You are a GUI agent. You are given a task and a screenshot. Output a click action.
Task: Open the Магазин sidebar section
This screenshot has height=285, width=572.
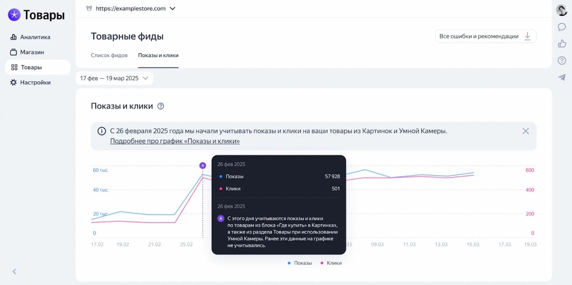pyautogui.click(x=31, y=52)
